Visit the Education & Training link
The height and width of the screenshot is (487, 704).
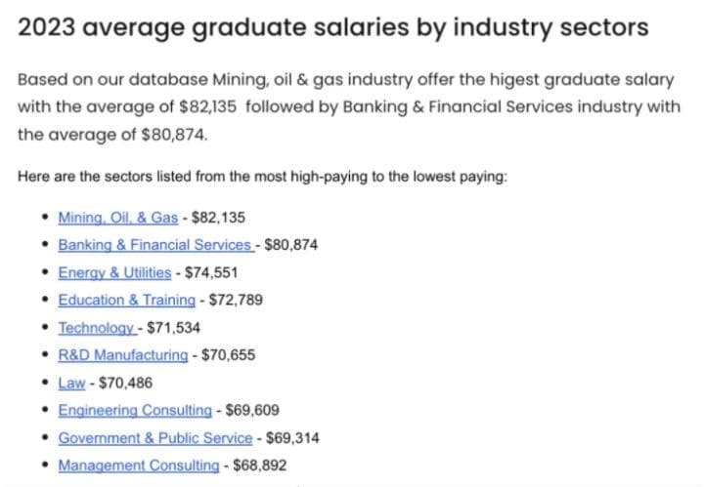click(x=127, y=301)
